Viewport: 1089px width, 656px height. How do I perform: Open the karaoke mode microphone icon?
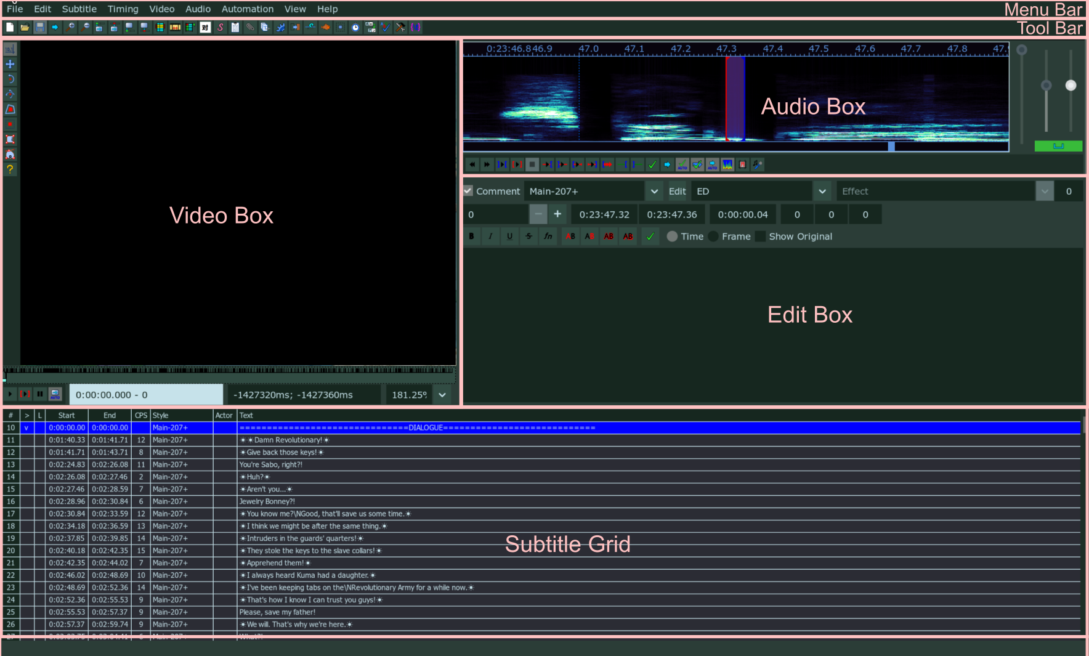click(x=757, y=164)
